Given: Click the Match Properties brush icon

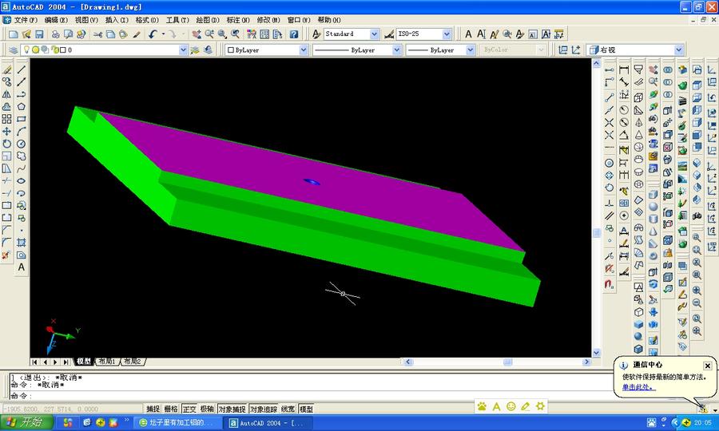Looking at the screenshot, I should click(x=137, y=34).
